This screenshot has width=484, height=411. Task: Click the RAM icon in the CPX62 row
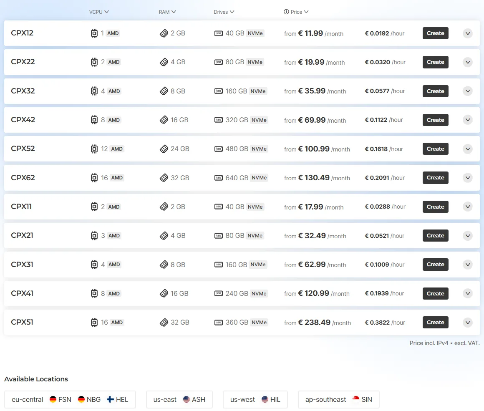164,178
